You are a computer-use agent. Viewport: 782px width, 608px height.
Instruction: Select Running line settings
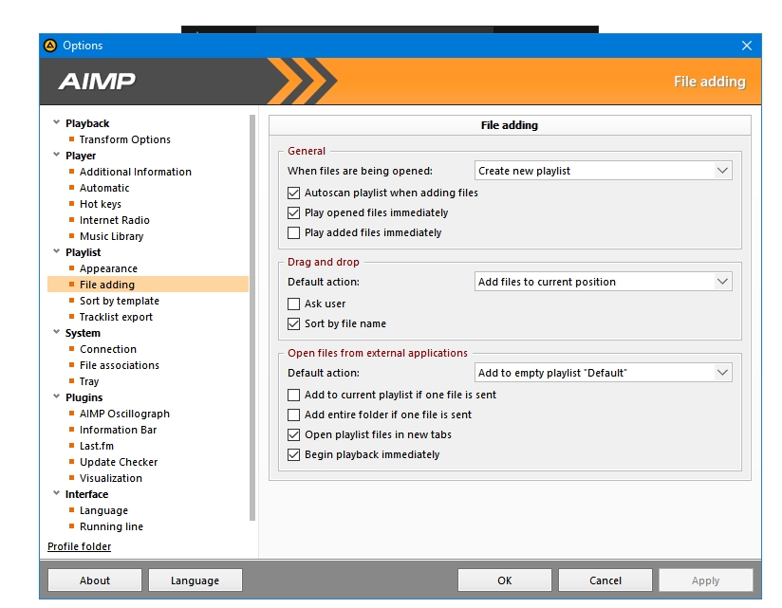[x=111, y=526]
